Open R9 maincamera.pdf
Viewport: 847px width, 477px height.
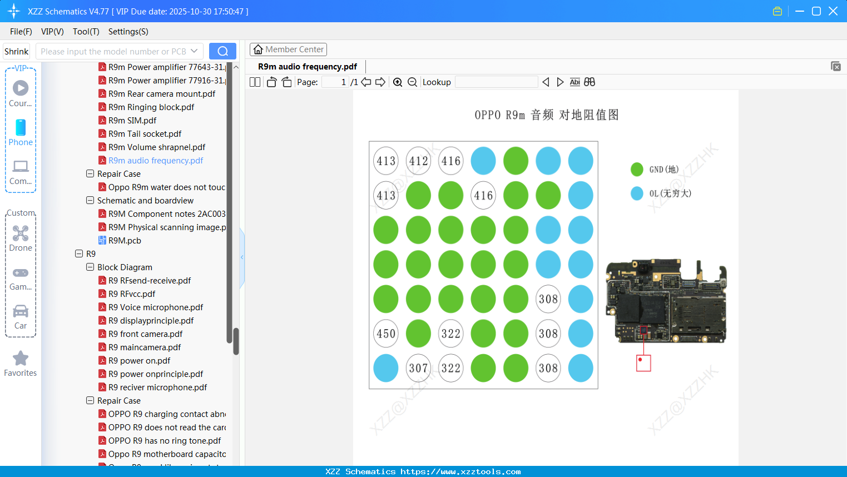[x=145, y=347]
